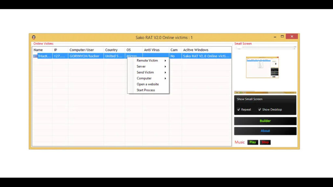
Task: Click the flag icon in the !HacK victim row
Action: coord(35,56)
